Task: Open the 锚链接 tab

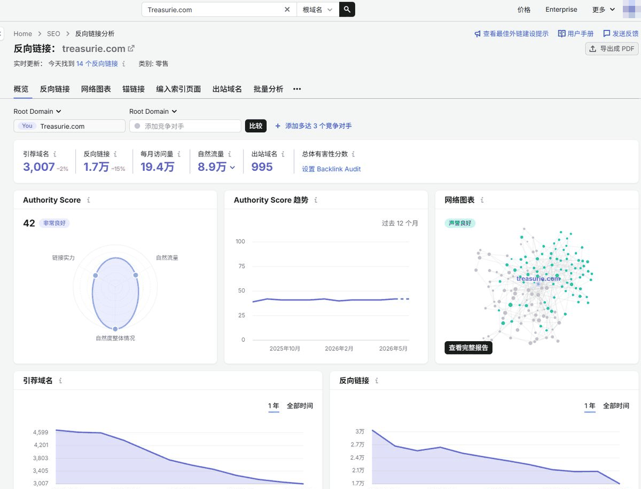Action: 134,89
